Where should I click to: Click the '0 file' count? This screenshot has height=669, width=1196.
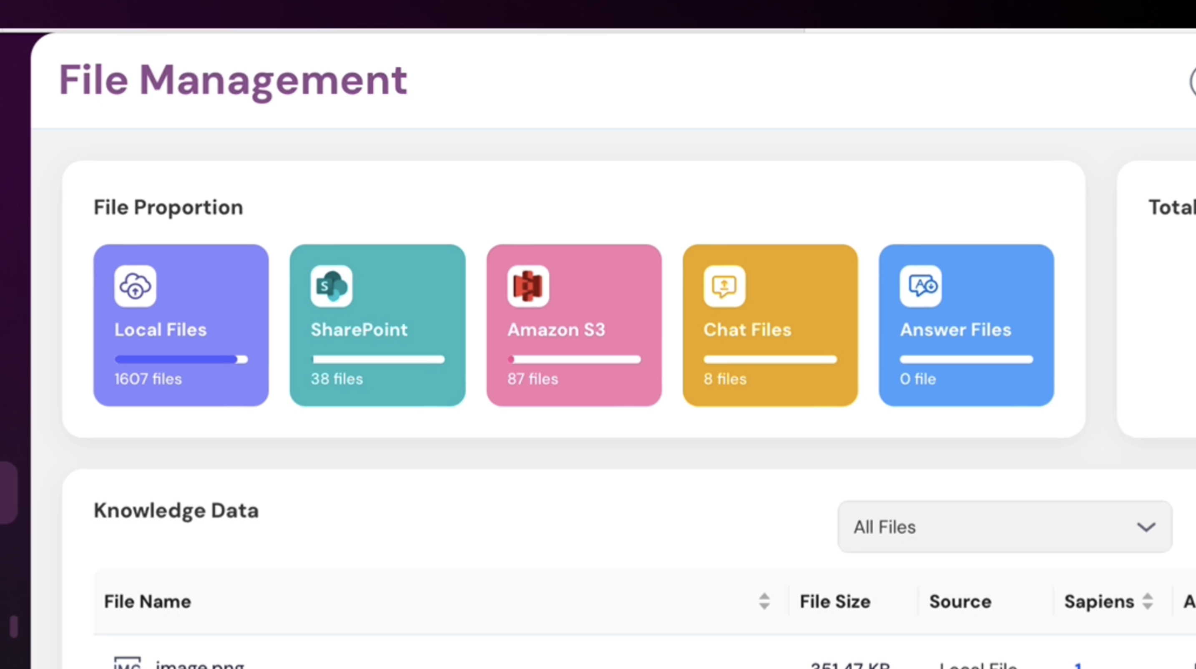[918, 379]
